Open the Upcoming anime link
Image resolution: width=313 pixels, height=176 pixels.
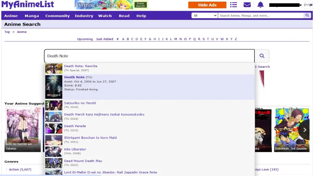tap(85, 39)
